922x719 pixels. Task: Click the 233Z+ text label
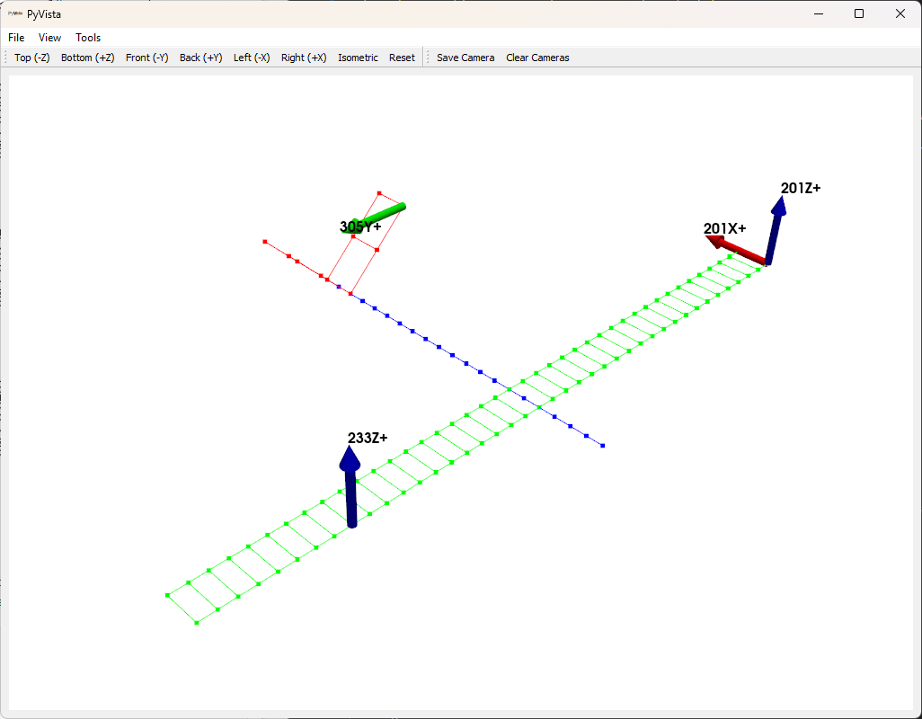[x=368, y=438]
